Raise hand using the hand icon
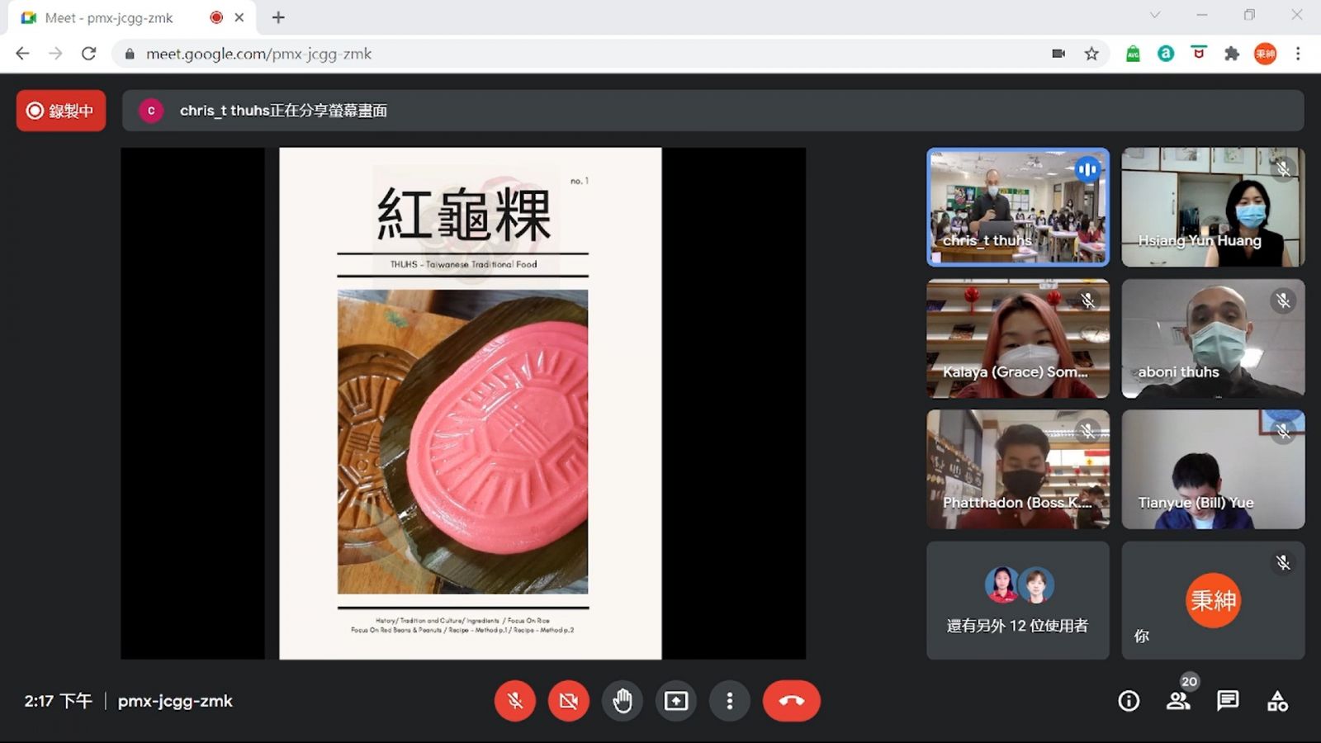 tap(623, 701)
